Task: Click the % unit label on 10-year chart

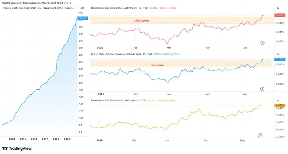Action: (278, 8)
